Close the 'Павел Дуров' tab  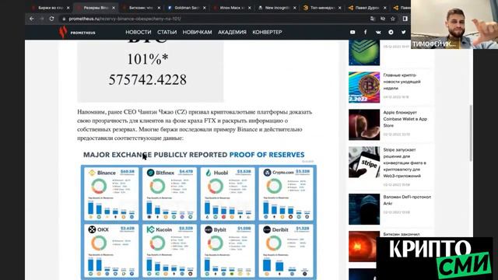coord(385,8)
